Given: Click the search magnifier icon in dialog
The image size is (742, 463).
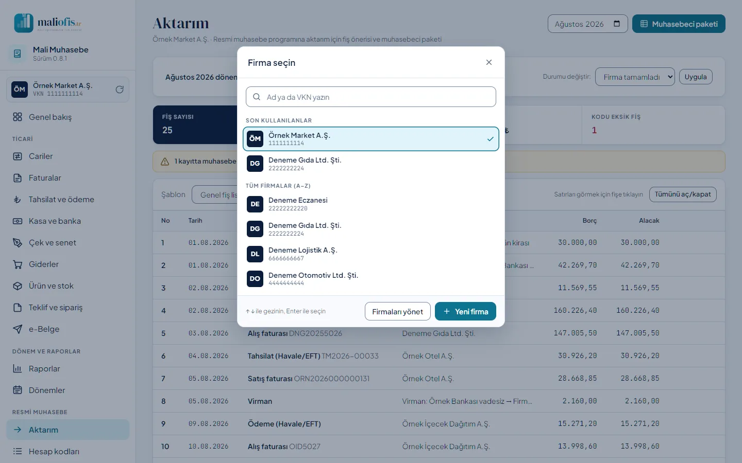Looking at the screenshot, I should [x=257, y=97].
